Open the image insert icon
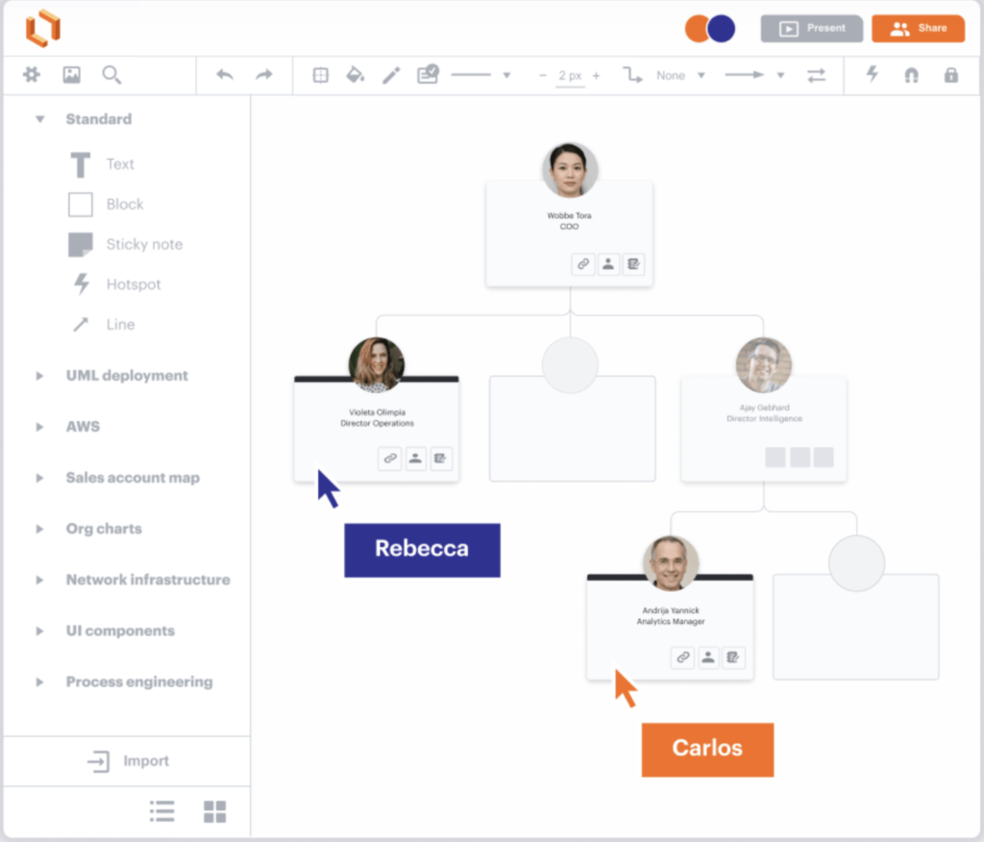Viewport: 984px width, 842px height. coord(71,75)
